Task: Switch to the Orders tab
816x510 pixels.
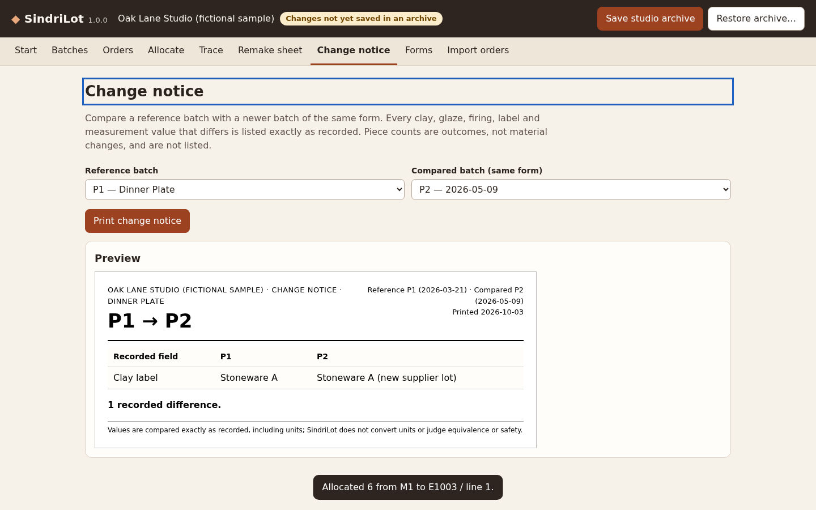Action: click(118, 50)
